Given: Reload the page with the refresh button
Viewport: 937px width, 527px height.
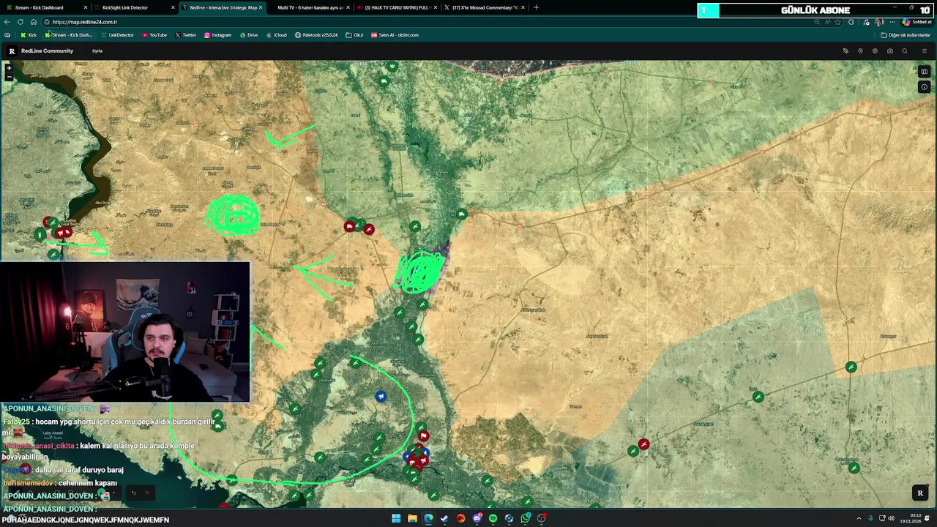Looking at the screenshot, I should pyautogui.click(x=20, y=22).
